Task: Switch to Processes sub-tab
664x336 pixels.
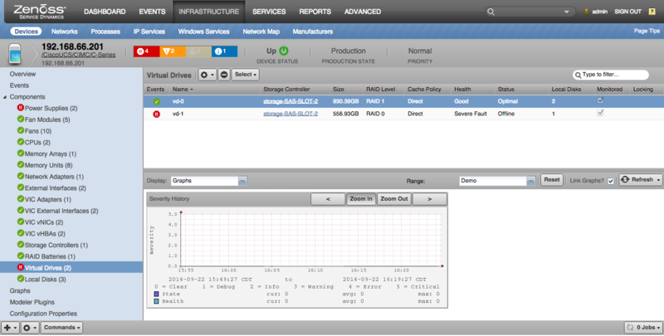Action: click(105, 32)
